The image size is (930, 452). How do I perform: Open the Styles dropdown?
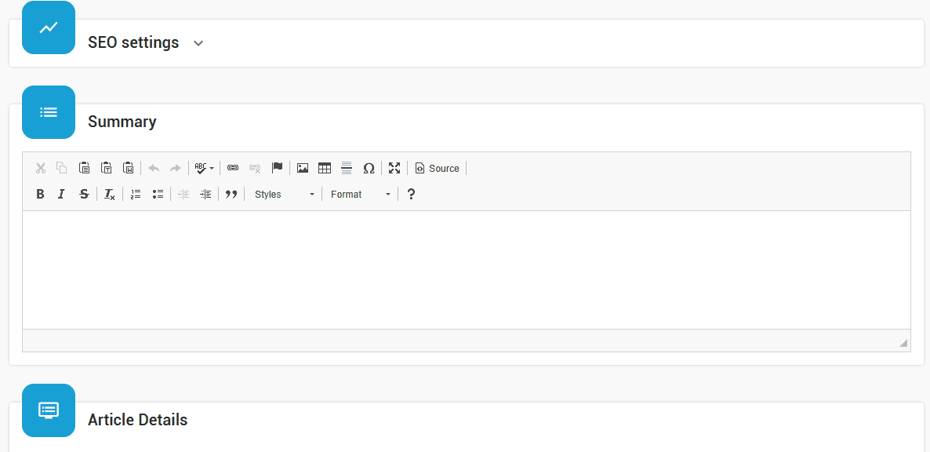(284, 194)
